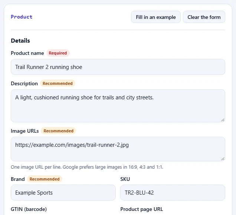Focus the SKU input field
The width and height of the screenshot is (236, 215).
coord(173,193)
